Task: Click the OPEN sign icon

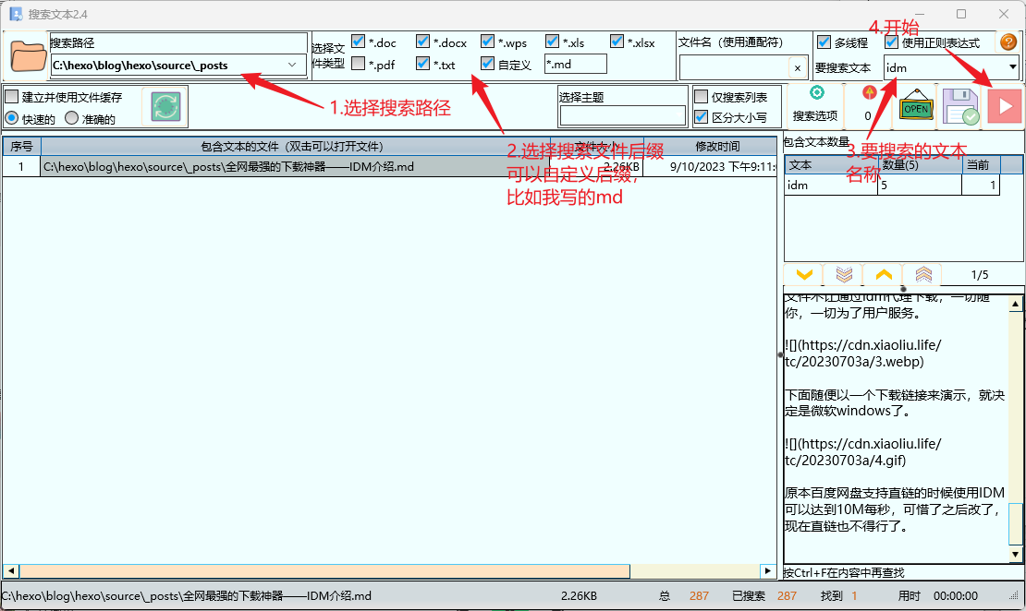Action: 915,106
